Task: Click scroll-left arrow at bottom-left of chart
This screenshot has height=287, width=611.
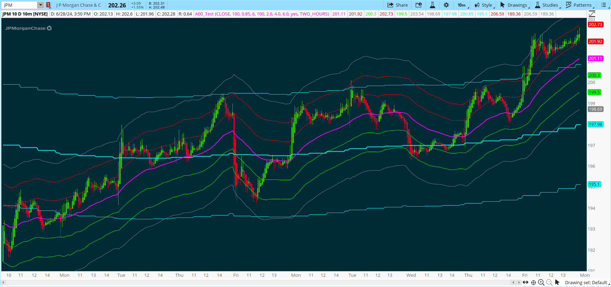Action: point(3,282)
